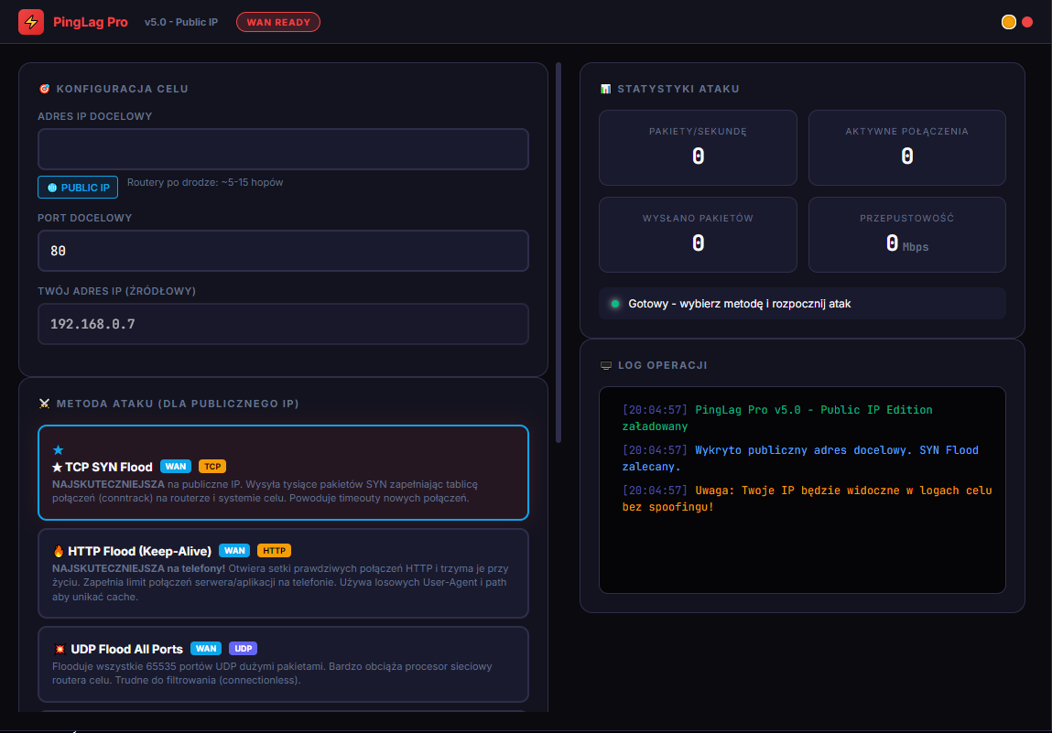Click the WAN tag on TCP SYN Flood
The width and height of the screenshot is (1052, 733).
[176, 467]
